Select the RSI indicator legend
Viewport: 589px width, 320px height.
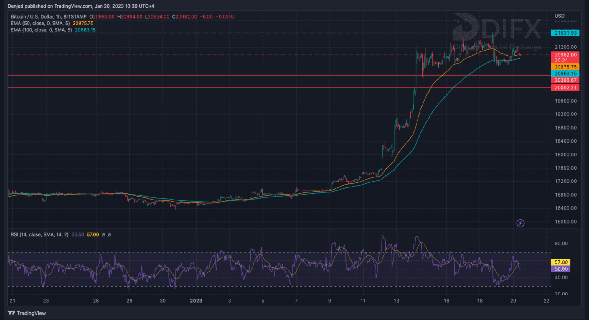39,234
